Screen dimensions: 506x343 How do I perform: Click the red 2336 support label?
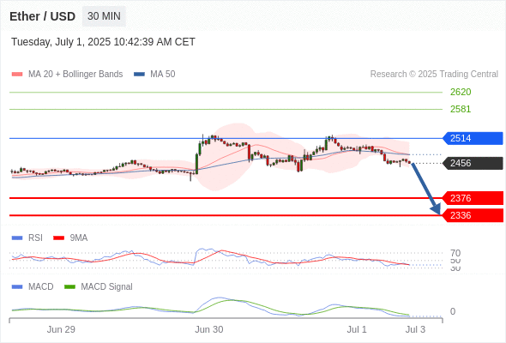click(473, 215)
